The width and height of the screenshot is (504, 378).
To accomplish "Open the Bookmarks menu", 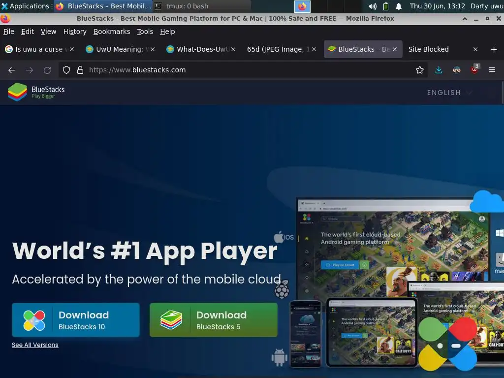I will pos(112,31).
